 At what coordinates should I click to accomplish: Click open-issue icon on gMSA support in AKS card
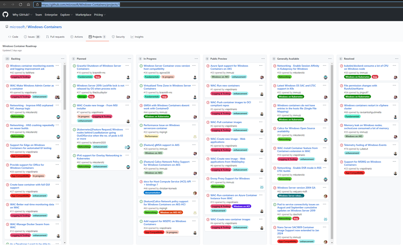(x=141, y=145)
